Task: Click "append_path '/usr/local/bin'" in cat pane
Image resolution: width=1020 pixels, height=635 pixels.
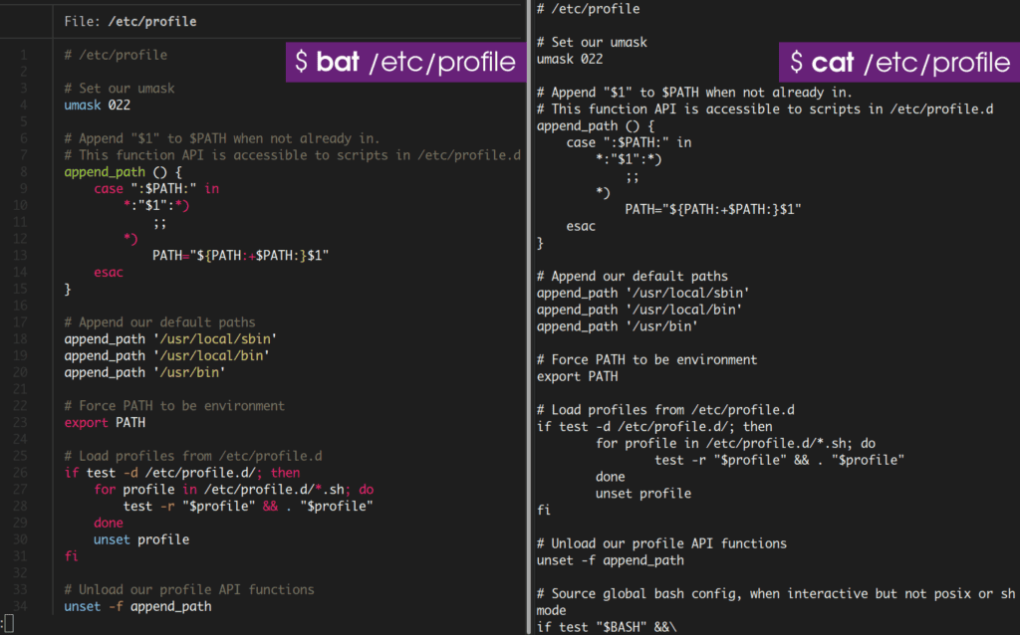Action: tap(639, 310)
